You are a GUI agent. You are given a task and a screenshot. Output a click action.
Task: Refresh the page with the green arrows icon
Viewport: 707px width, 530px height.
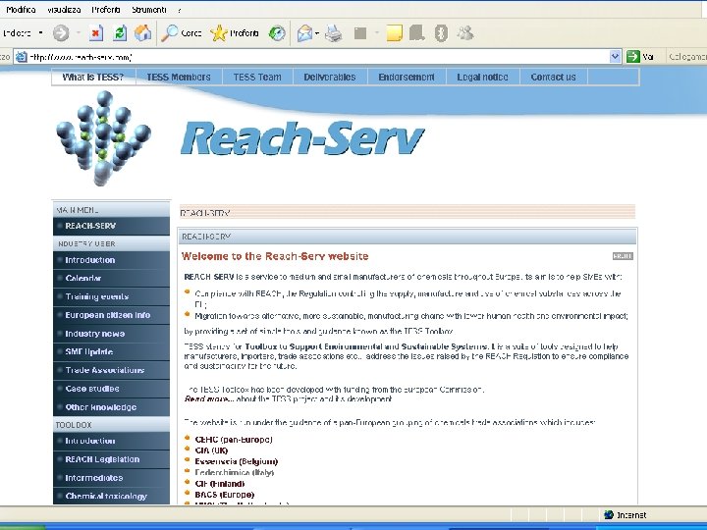point(120,33)
